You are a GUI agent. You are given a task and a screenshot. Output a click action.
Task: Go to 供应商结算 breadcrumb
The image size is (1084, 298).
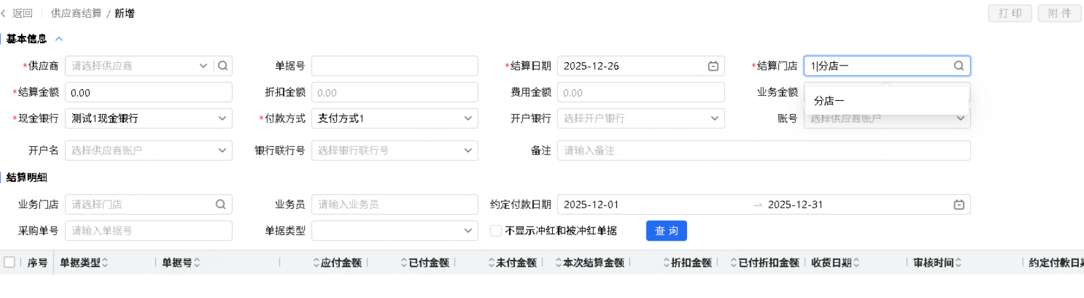76,13
